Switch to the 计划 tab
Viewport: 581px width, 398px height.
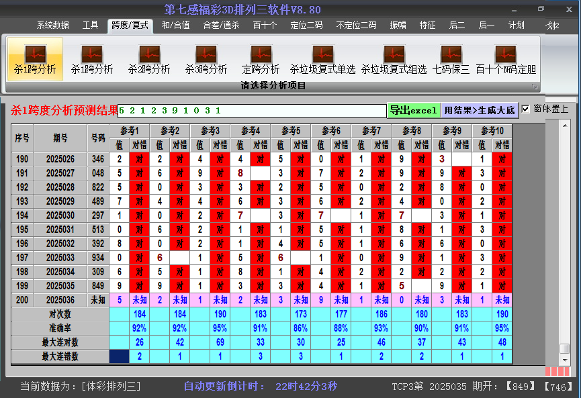click(x=516, y=26)
